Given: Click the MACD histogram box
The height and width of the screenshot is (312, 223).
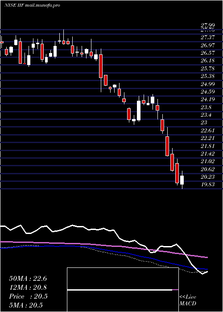Looking at the screenshot, I should (x=123, y=290).
